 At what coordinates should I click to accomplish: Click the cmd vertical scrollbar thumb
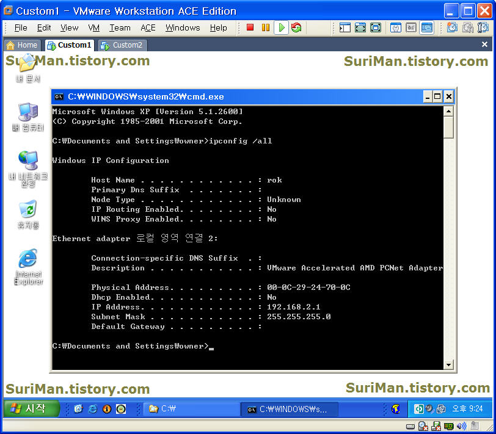point(448,128)
